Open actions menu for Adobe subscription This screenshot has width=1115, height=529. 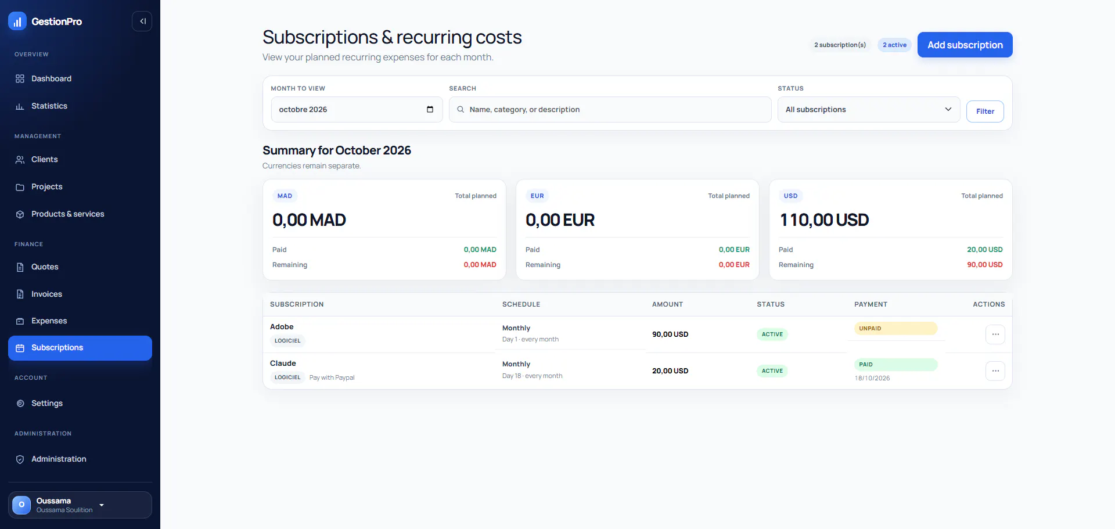coord(995,334)
